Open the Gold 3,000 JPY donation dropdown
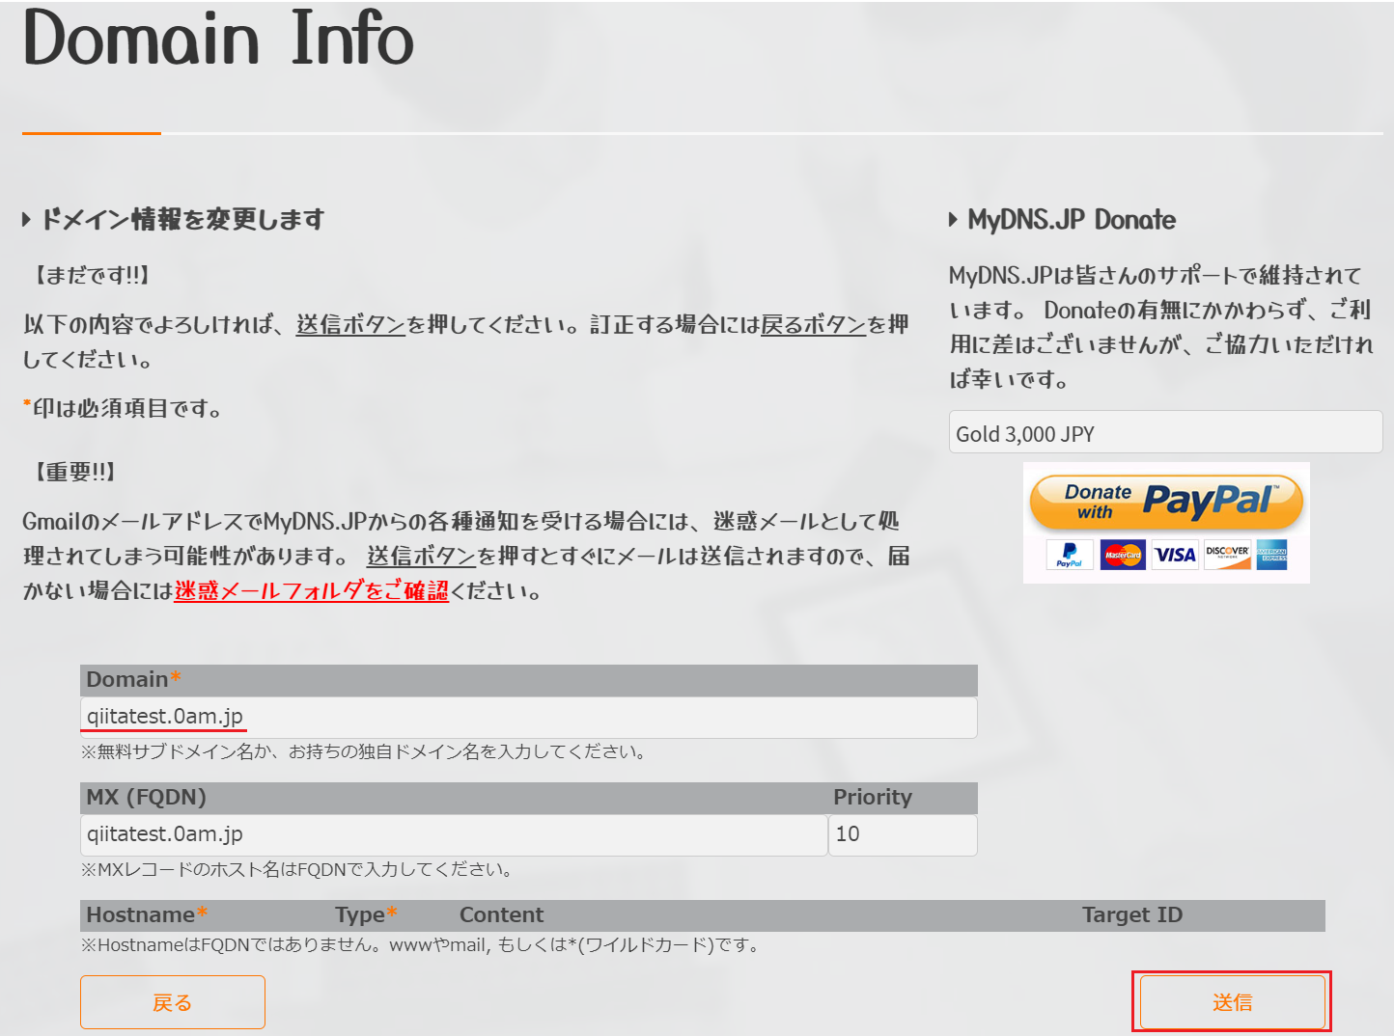This screenshot has height=1036, width=1394. 1165,432
